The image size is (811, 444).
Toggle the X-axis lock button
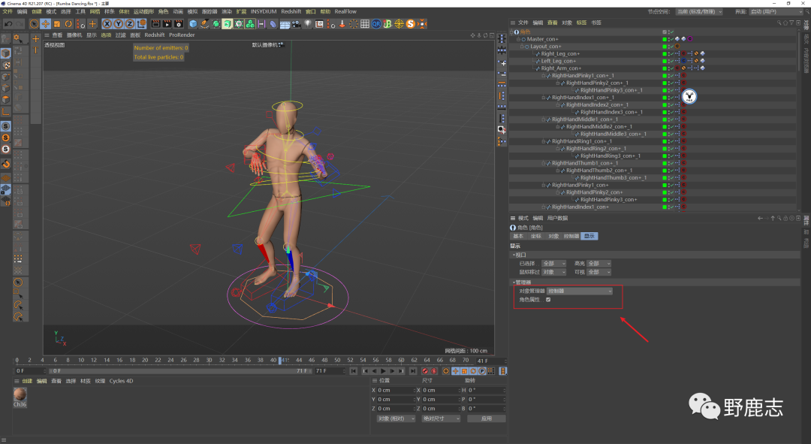(x=107, y=24)
